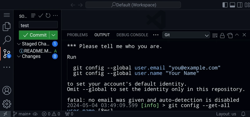Click the Staged Changes count badge 1

(55, 44)
